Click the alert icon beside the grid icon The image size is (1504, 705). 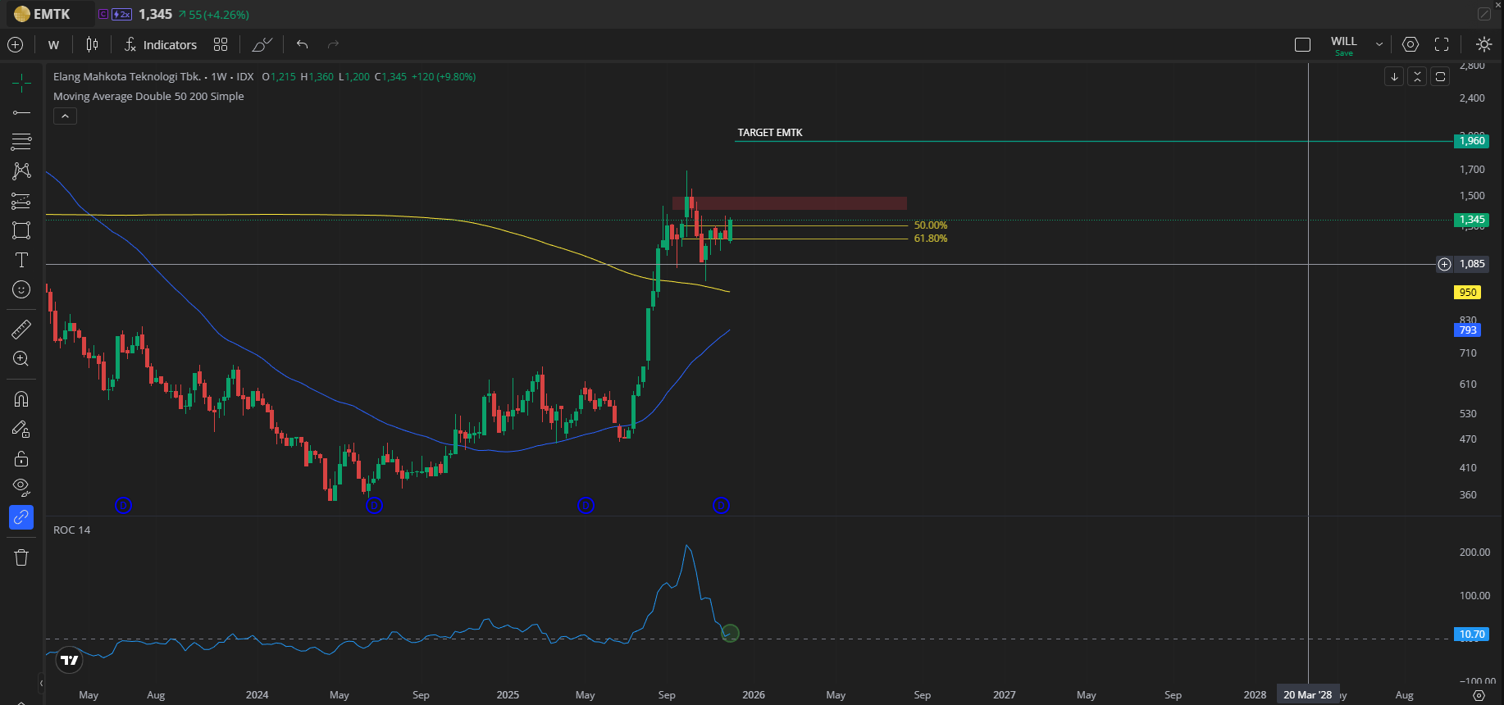[x=262, y=44]
